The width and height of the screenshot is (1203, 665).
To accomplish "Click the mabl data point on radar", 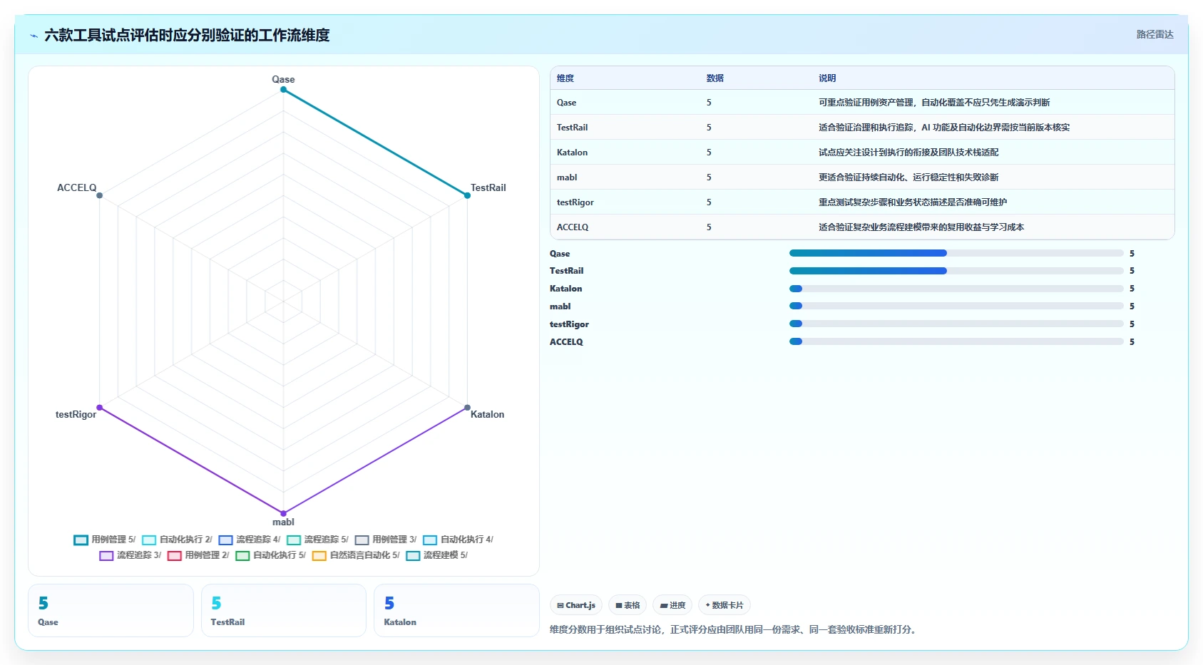I will 283,513.
